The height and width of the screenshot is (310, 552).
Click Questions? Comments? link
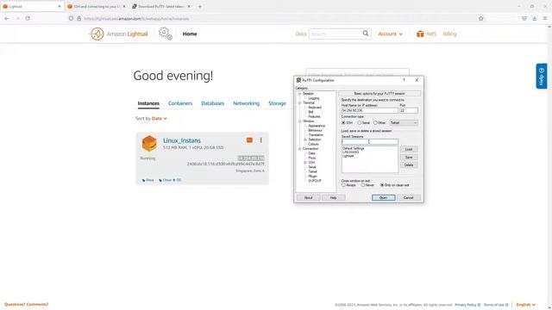27,304
